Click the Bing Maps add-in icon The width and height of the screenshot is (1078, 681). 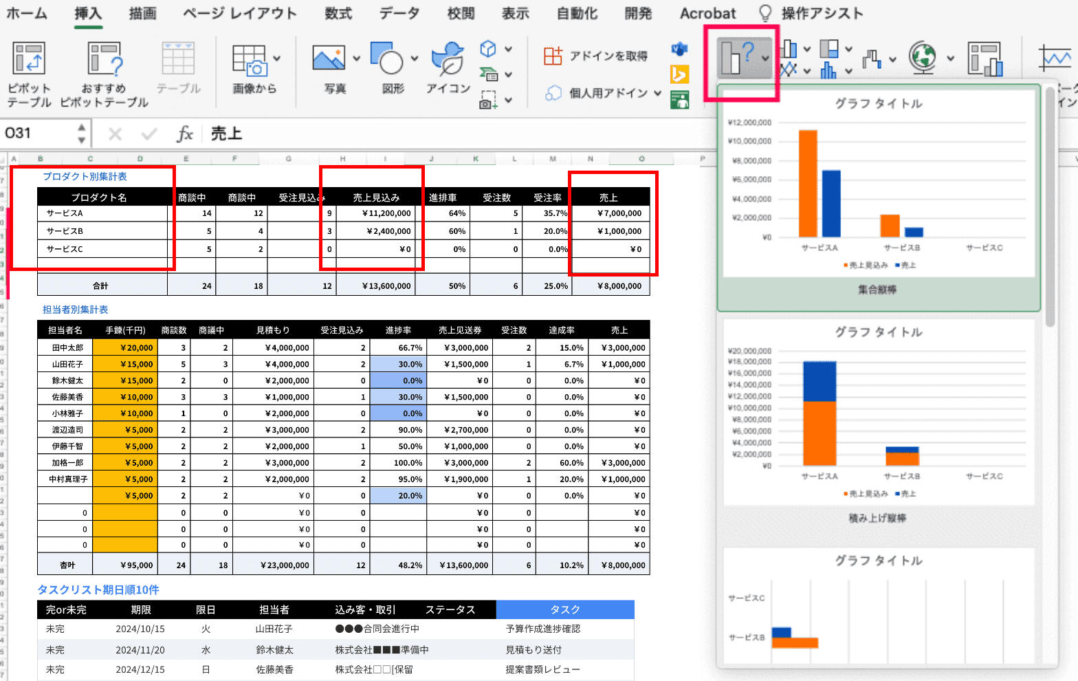click(679, 74)
